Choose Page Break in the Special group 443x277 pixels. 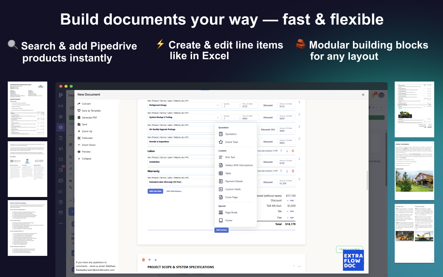point(231,213)
